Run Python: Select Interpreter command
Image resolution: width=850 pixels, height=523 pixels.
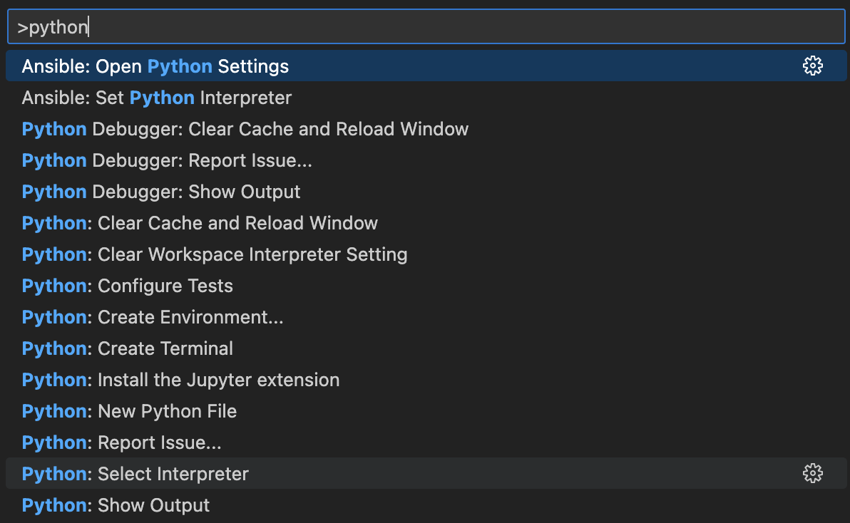click(x=135, y=474)
